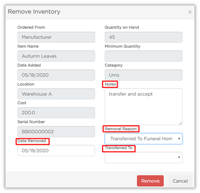The image size is (200, 193).
Task: Expand the Transferred To dropdown
Action: point(143,158)
